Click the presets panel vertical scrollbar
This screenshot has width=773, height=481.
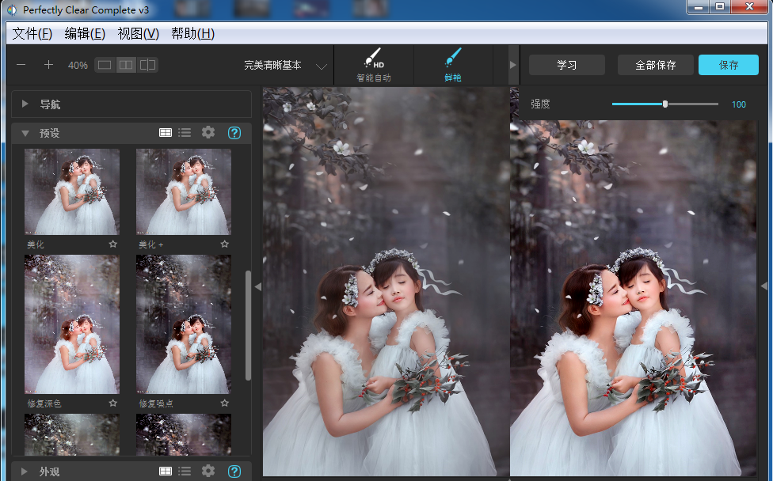point(248,325)
